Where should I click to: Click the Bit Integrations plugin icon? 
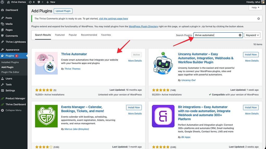coord(163,116)
